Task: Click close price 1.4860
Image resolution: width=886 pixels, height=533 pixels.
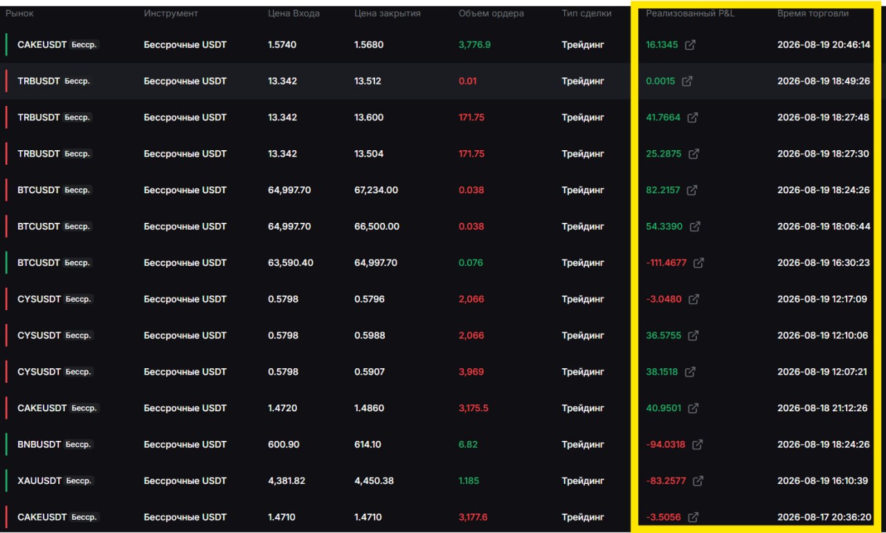Action: (370, 408)
